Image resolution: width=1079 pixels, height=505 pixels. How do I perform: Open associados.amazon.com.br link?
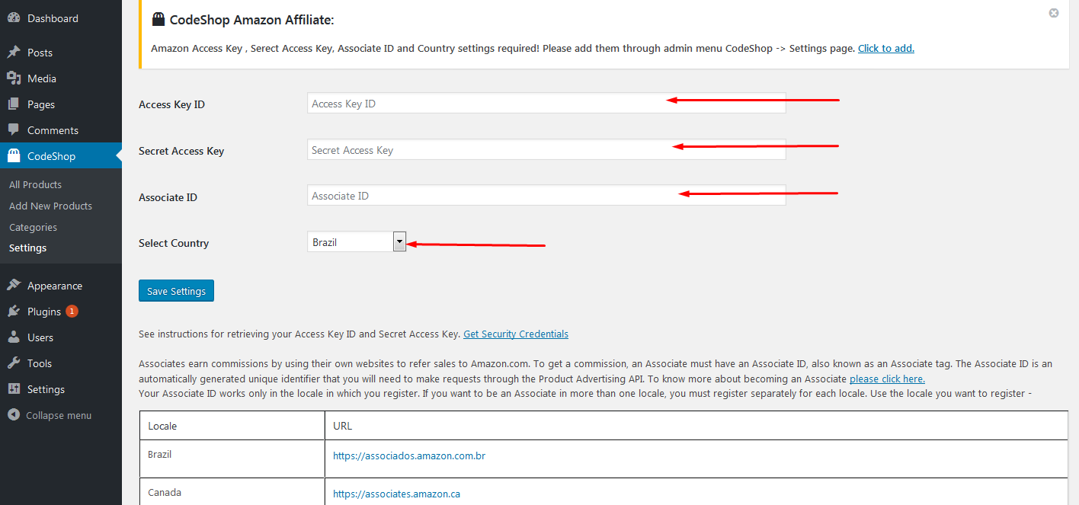[409, 455]
